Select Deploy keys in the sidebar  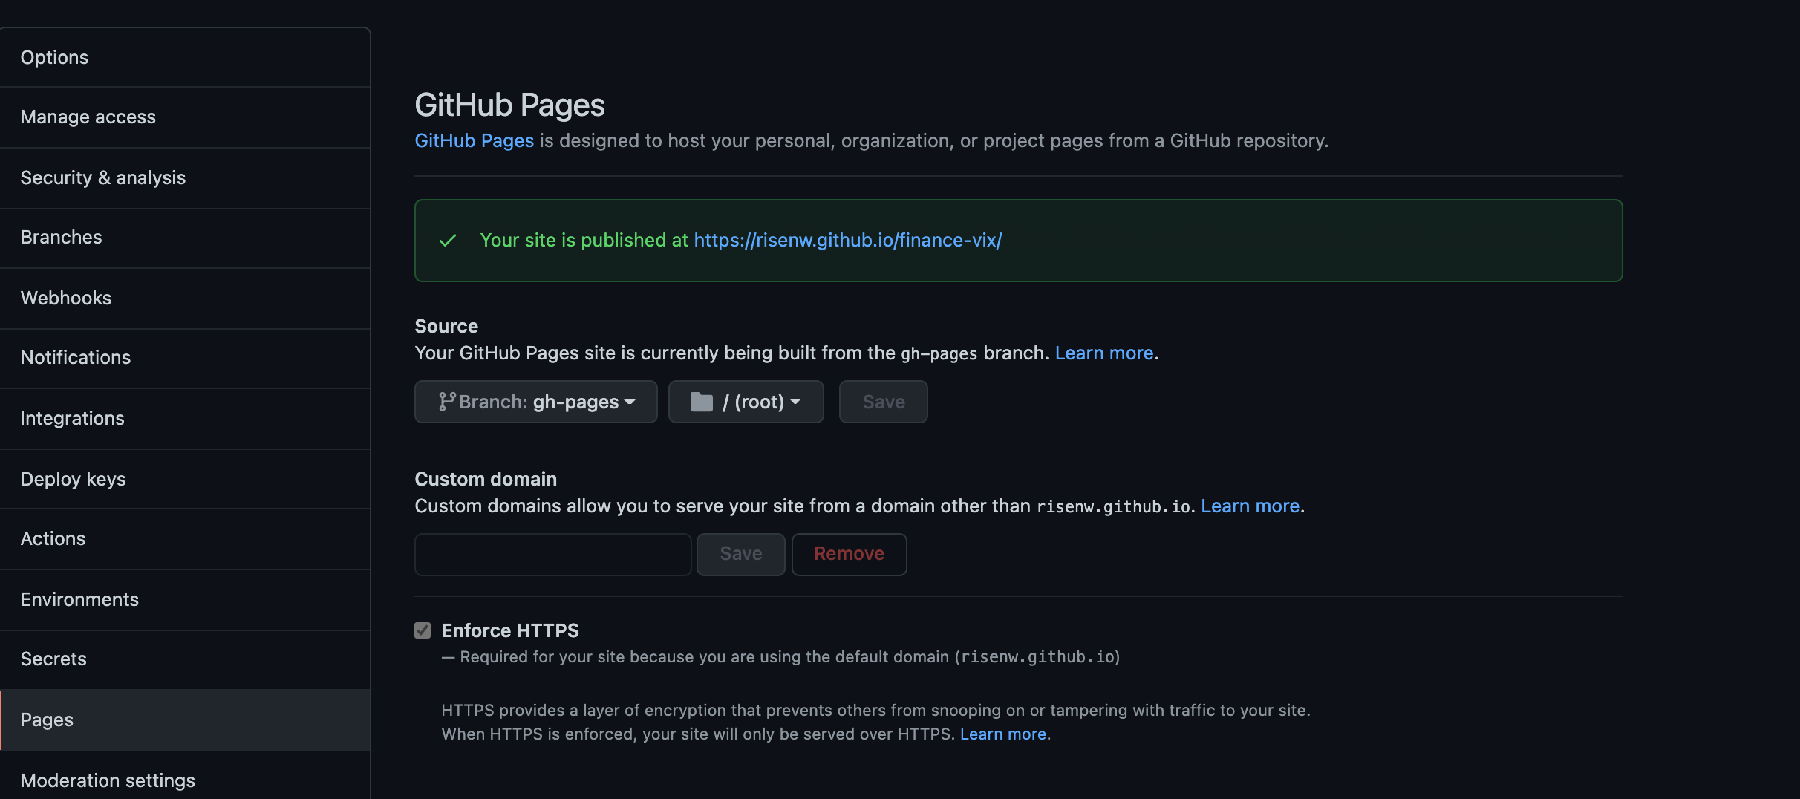tap(73, 479)
